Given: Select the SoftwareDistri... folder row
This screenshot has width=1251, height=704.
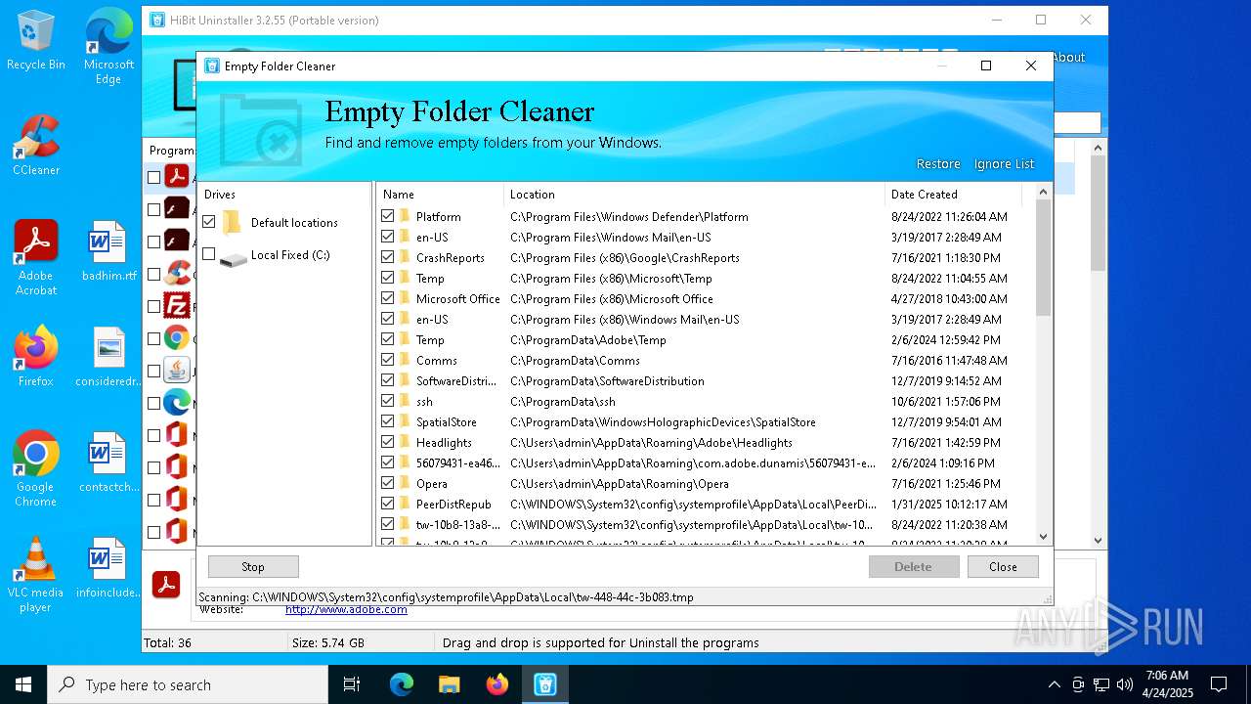Looking at the screenshot, I should point(706,380).
